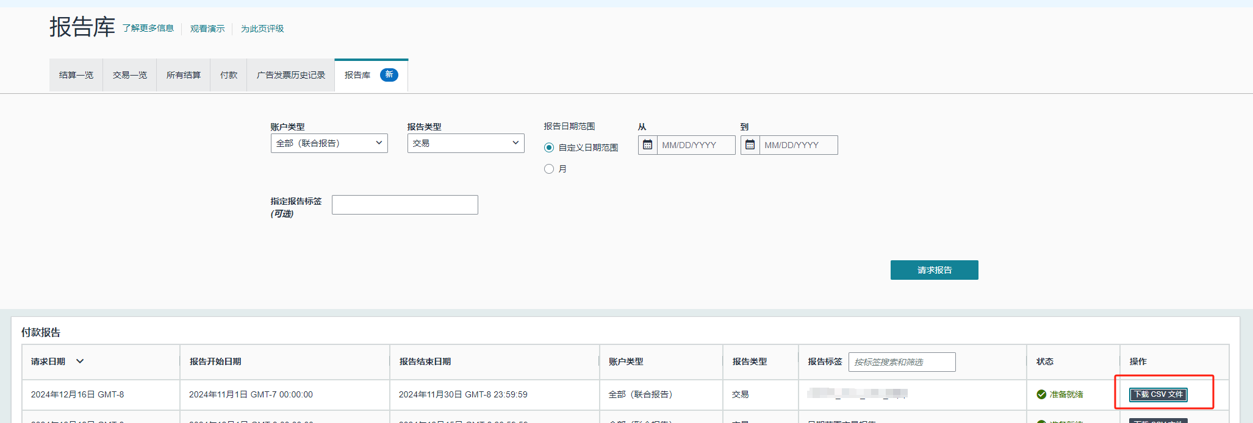Click the 新 badge on 报告库 tab

(x=389, y=74)
